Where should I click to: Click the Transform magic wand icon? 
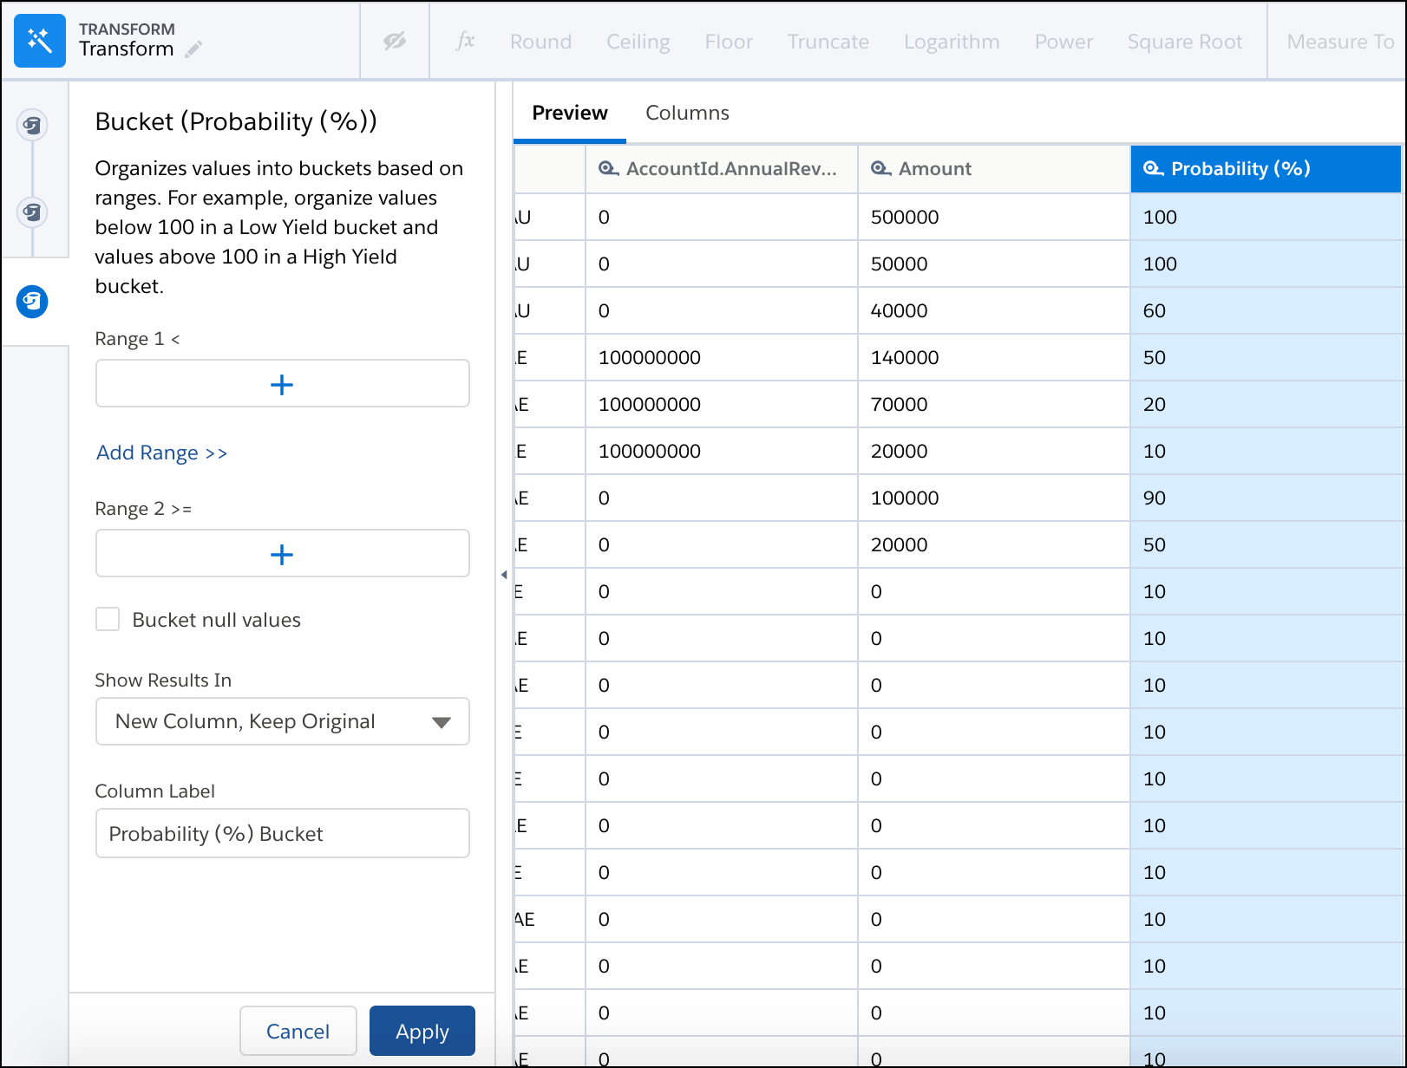tap(39, 40)
